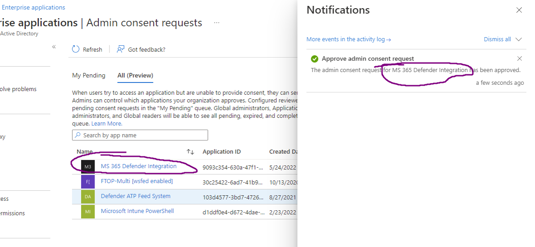Close the Notifications panel

519,10
